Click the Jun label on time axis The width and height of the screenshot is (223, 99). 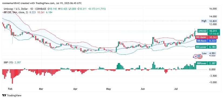point(142,89)
